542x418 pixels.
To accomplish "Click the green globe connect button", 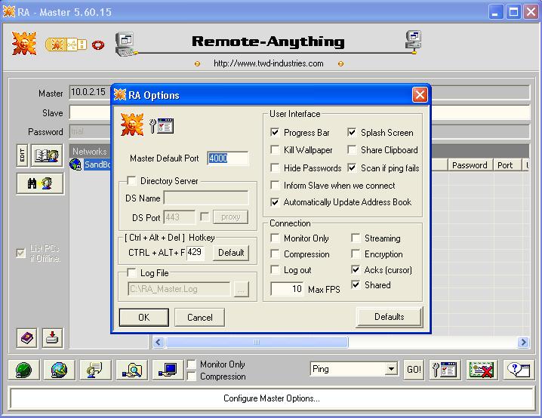I will pos(24,370).
